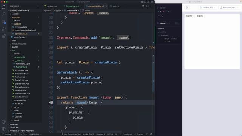Click the Prettier status bar item
The width and height of the screenshot is (242, 136).
[x=139, y=134]
